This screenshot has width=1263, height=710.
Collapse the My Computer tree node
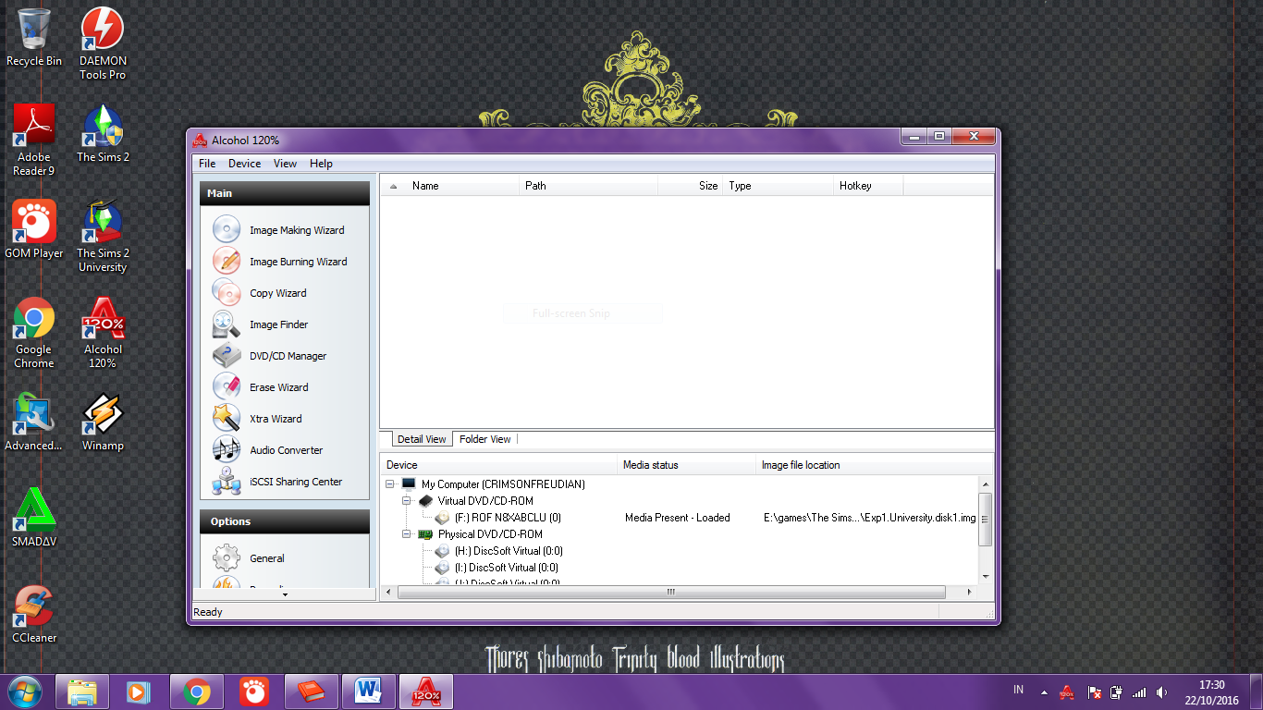pos(391,484)
